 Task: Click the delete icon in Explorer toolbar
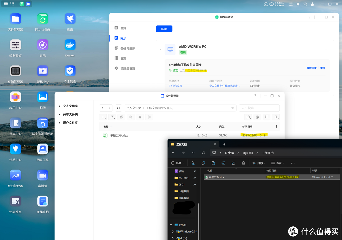(x=243, y=163)
